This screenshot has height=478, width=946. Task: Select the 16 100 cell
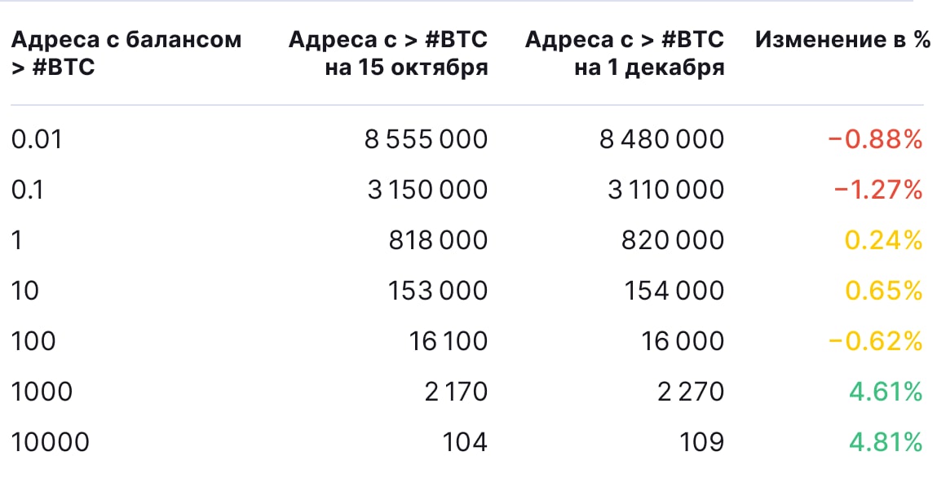(x=449, y=341)
